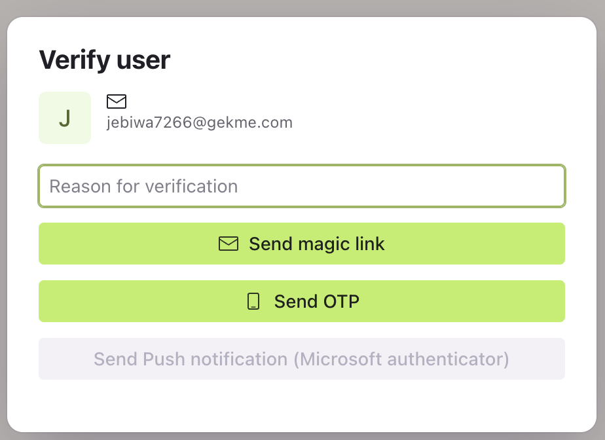Tap the mobile device icon beside Send OTP

click(253, 302)
